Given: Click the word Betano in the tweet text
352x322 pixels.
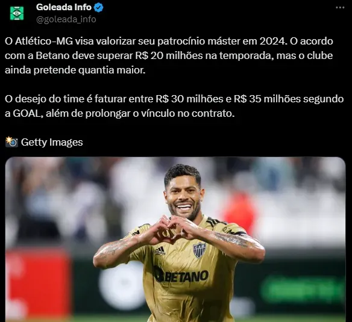Looking at the screenshot, I should click(53, 56).
